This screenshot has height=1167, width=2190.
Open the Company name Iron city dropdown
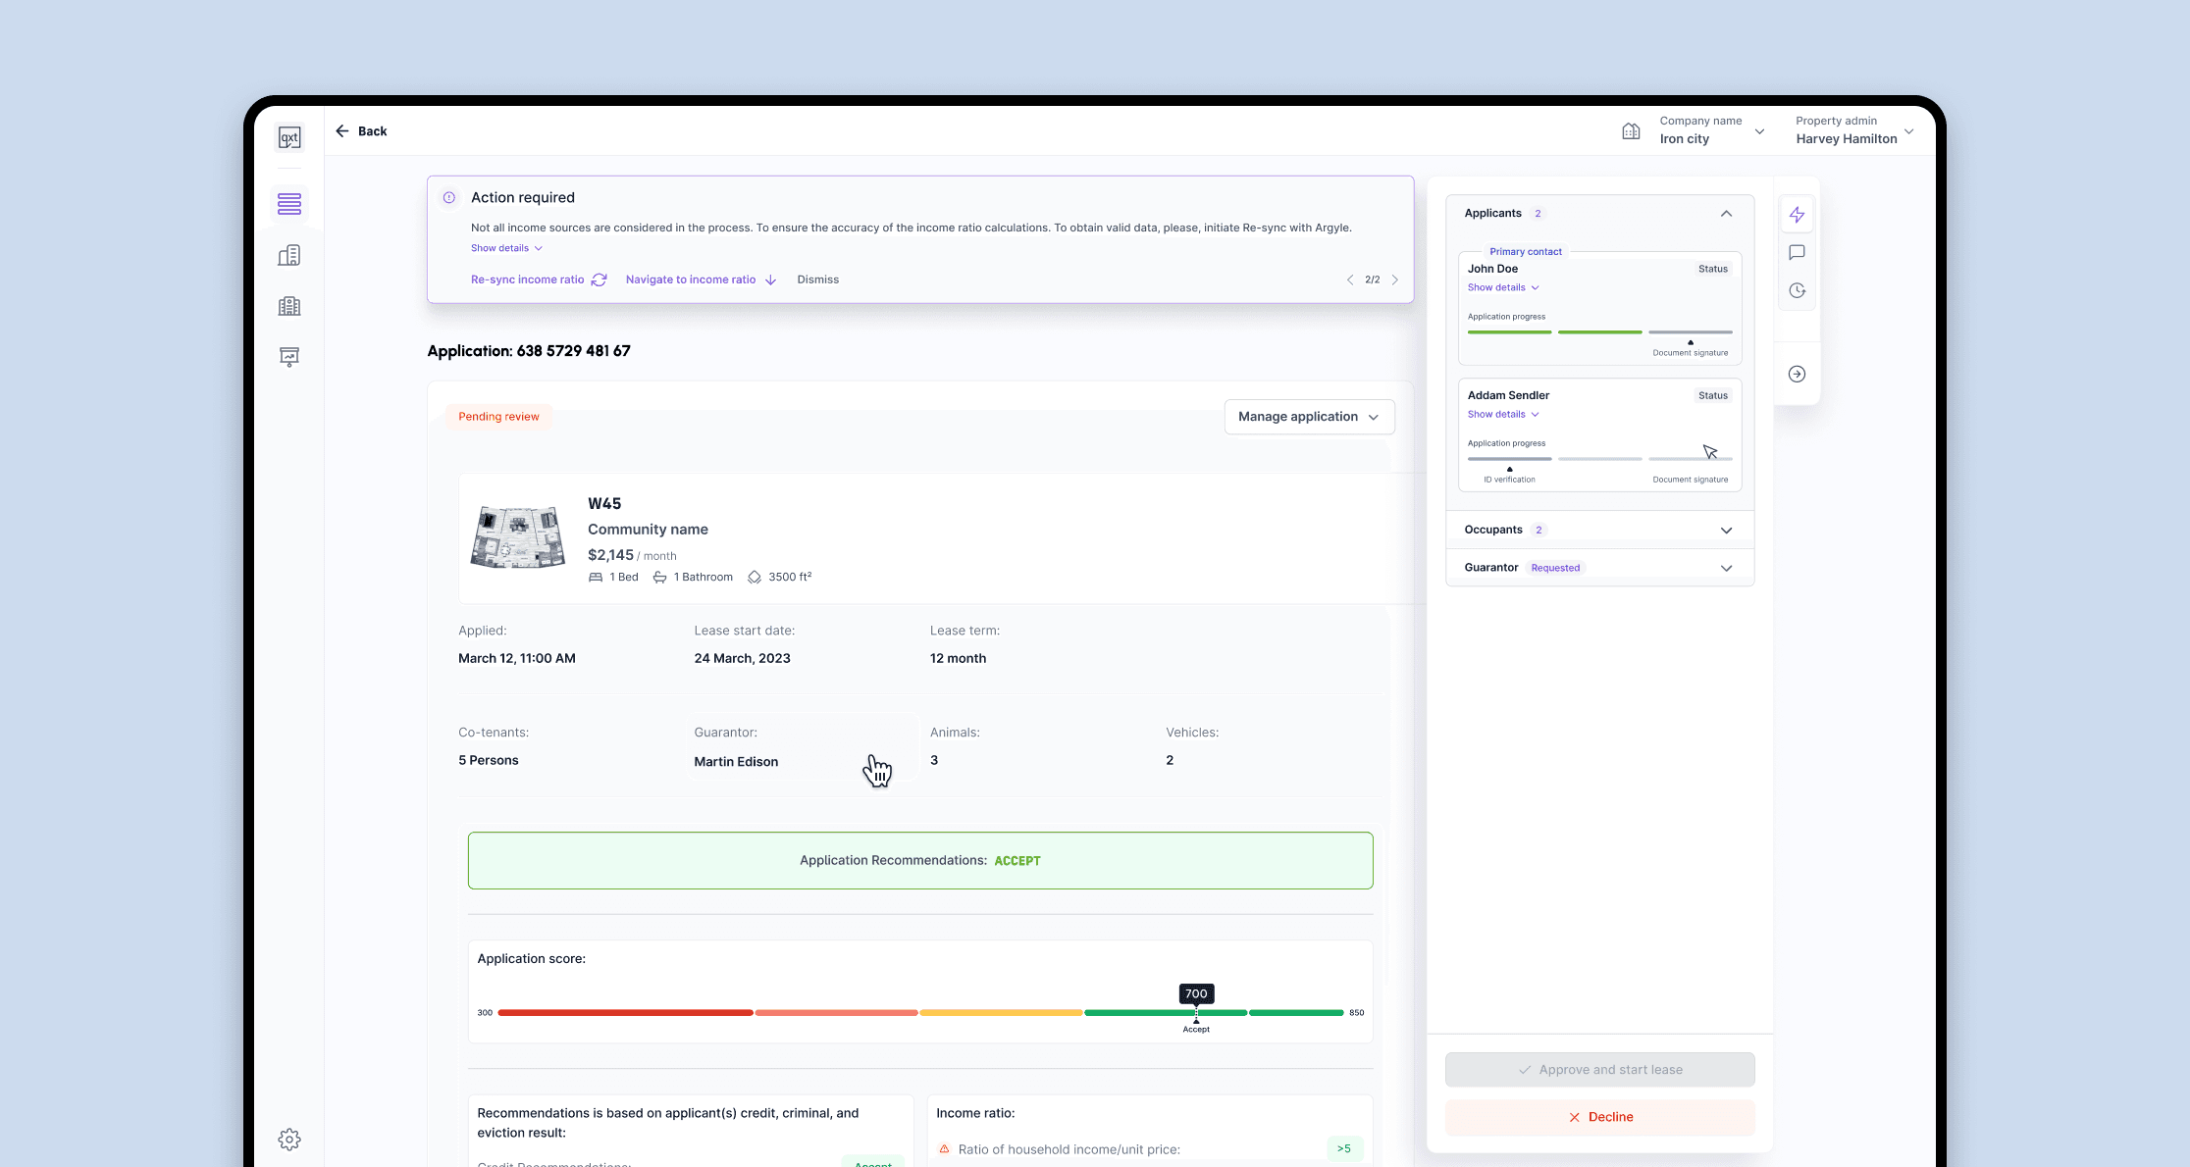(1710, 130)
